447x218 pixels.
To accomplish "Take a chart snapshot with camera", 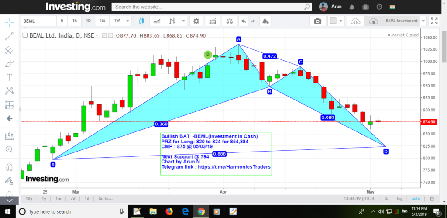I will (x=317, y=21).
